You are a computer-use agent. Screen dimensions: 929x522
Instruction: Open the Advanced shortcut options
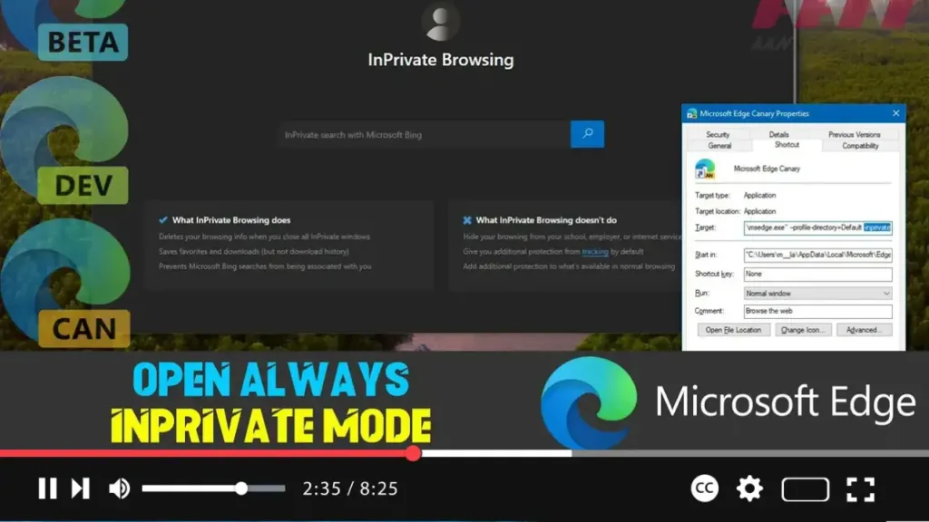tap(864, 330)
